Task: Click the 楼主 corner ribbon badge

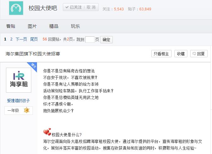Action: pos(33,66)
